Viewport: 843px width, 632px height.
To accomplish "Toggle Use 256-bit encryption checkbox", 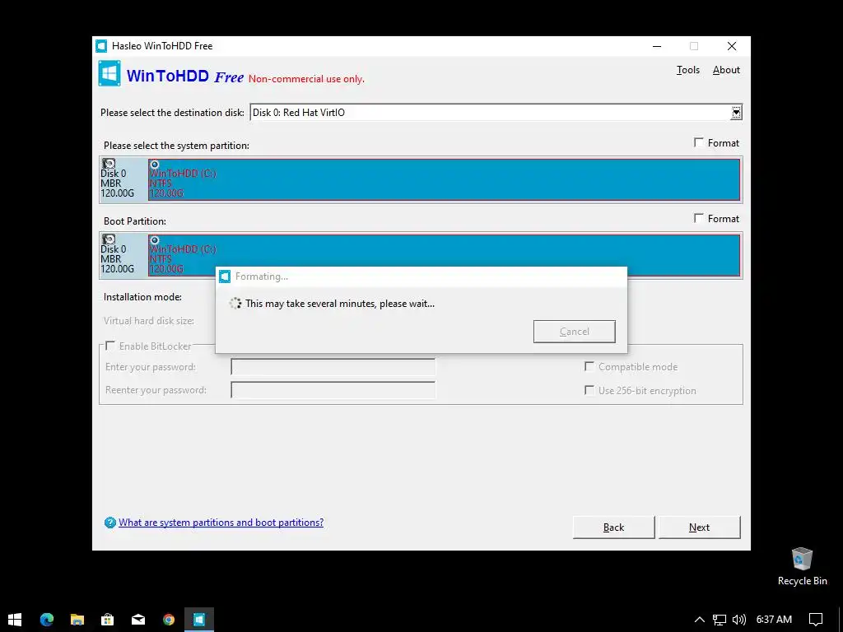I will tap(589, 390).
